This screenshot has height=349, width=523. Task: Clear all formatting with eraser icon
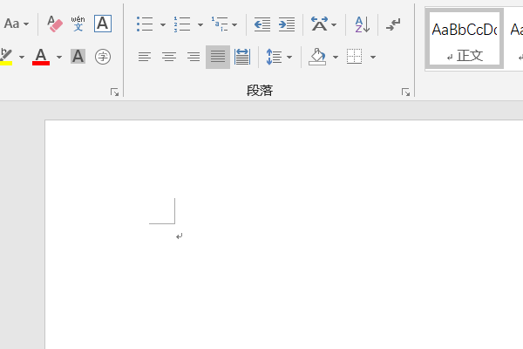click(55, 24)
